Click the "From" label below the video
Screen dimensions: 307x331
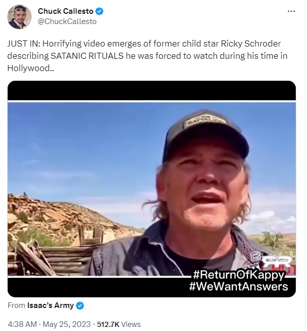(16, 305)
